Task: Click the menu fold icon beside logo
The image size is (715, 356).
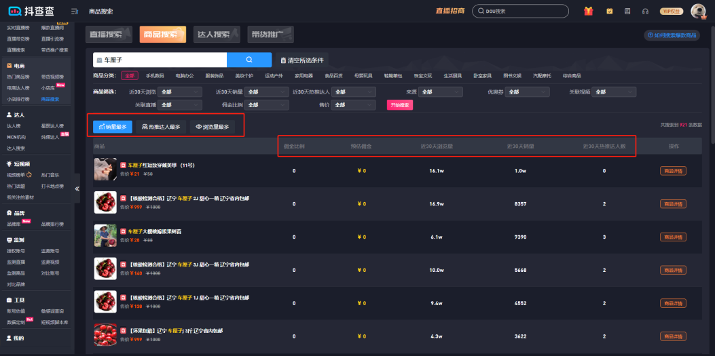Action: click(x=74, y=12)
